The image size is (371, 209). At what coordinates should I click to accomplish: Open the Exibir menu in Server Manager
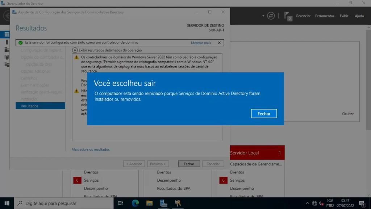point(344,16)
